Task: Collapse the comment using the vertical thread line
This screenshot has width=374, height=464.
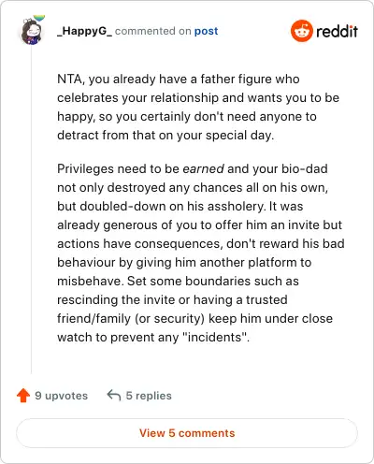Action: tap(31, 209)
